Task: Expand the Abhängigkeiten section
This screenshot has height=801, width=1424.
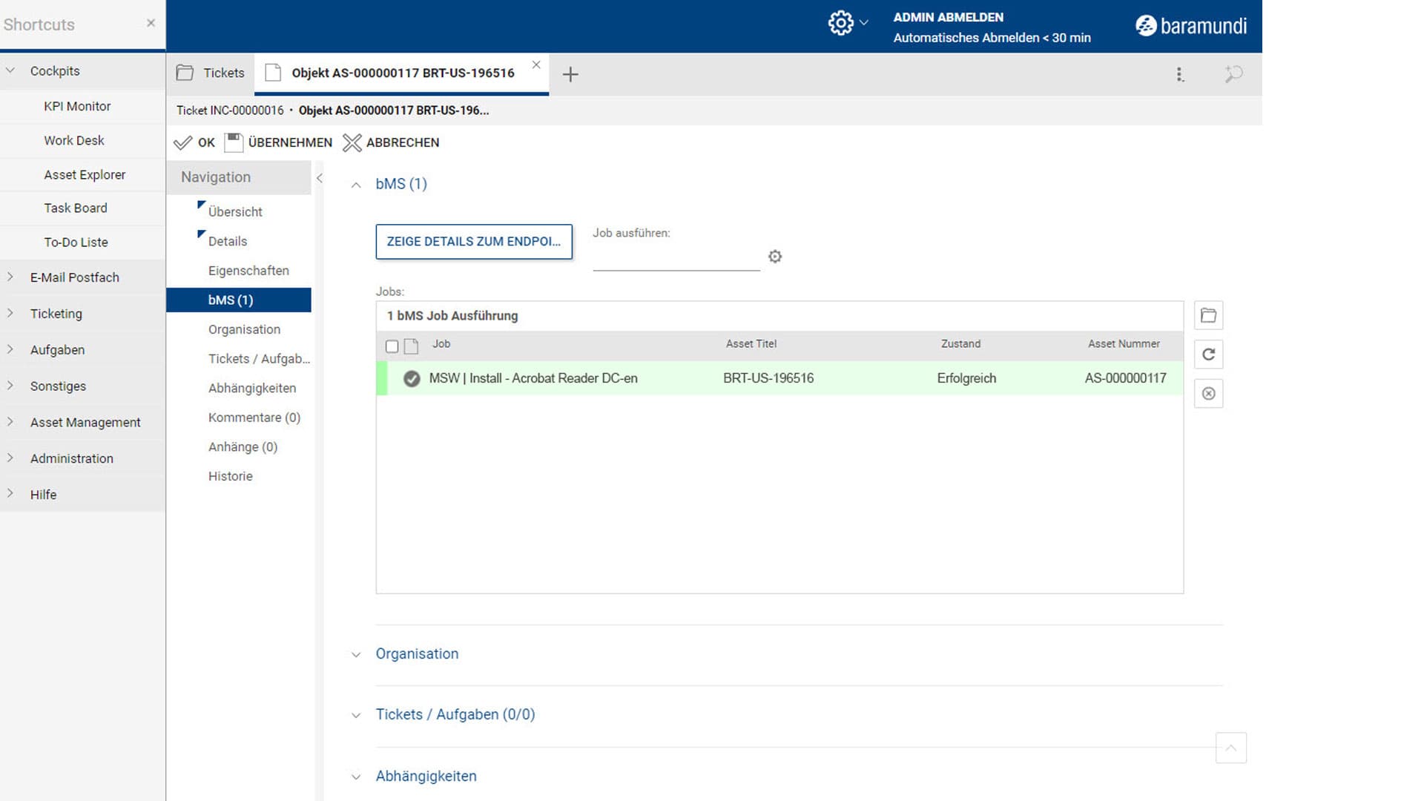Action: pyautogui.click(x=356, y=777)
